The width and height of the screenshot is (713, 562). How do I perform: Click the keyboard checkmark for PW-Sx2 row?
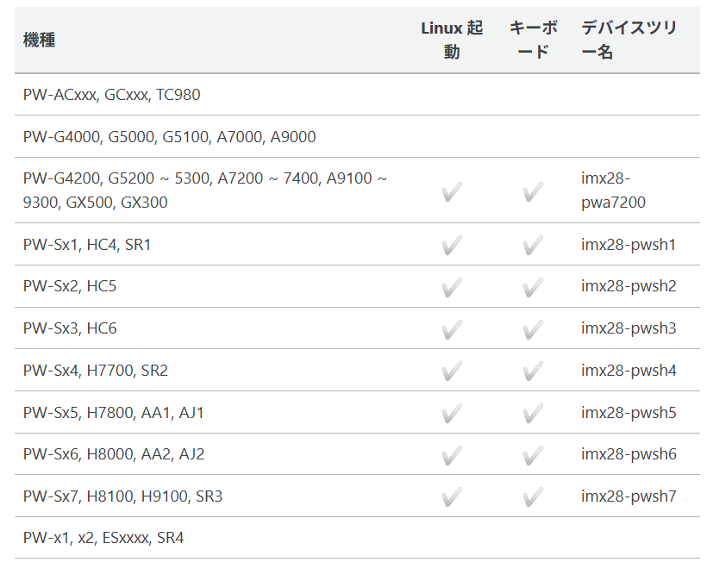(x=533, y=287)
